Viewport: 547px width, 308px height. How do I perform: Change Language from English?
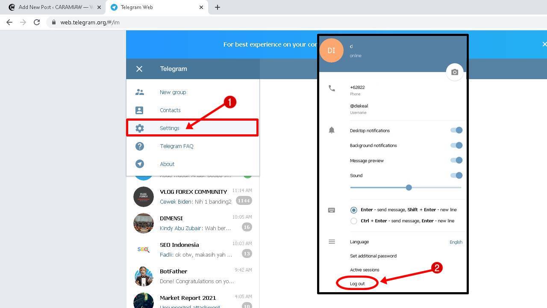point(456,242)
